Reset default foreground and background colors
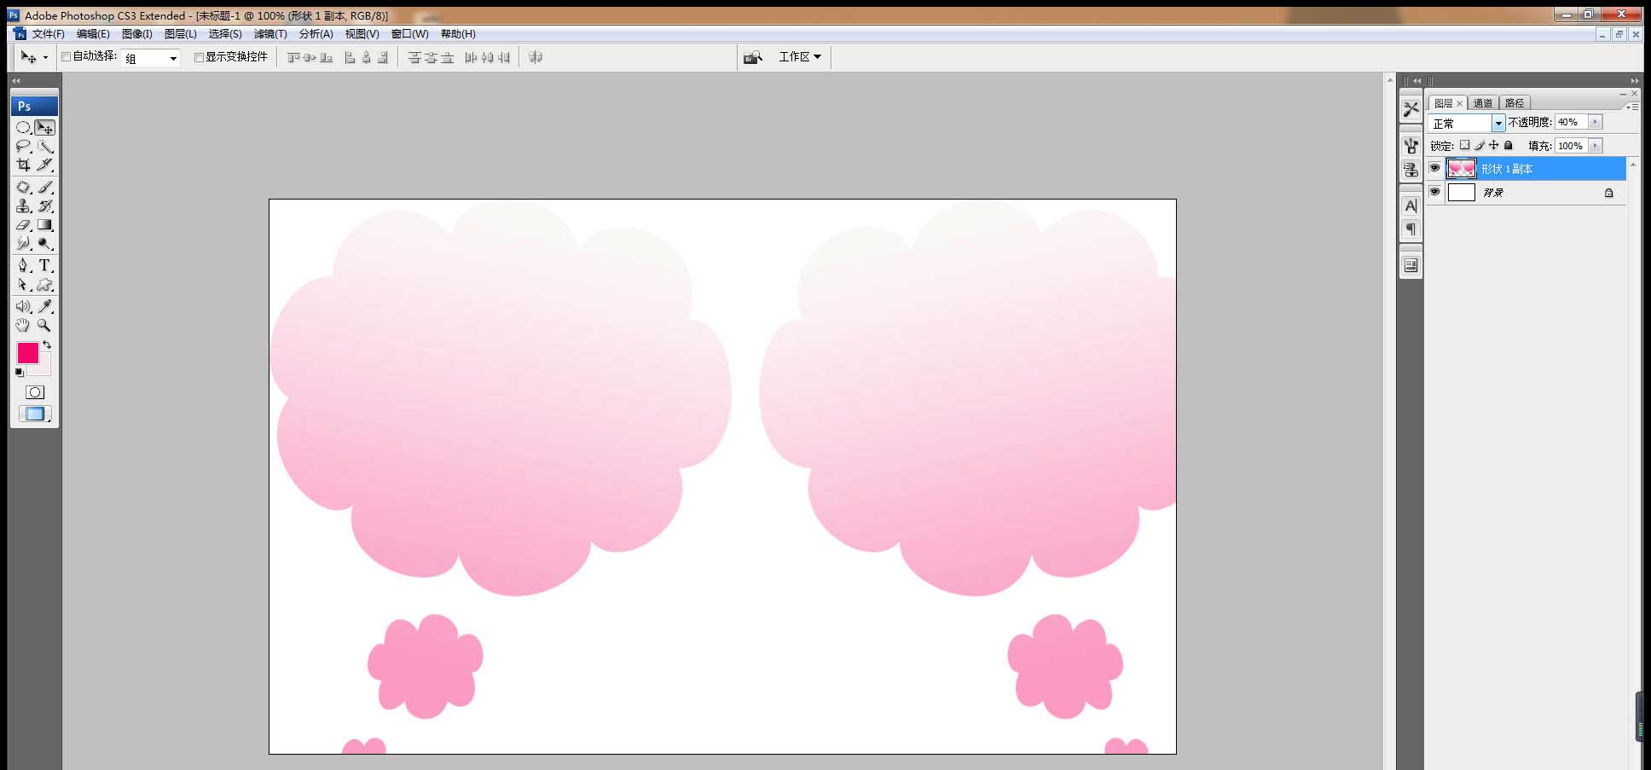This screenshot has width=1651, height=770. (x=20, y=373)
